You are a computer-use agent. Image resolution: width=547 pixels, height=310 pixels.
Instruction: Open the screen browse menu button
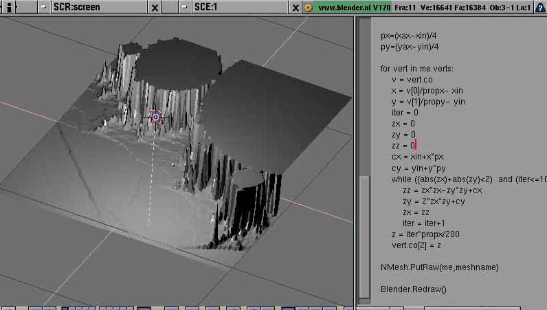tap(44, 7)
